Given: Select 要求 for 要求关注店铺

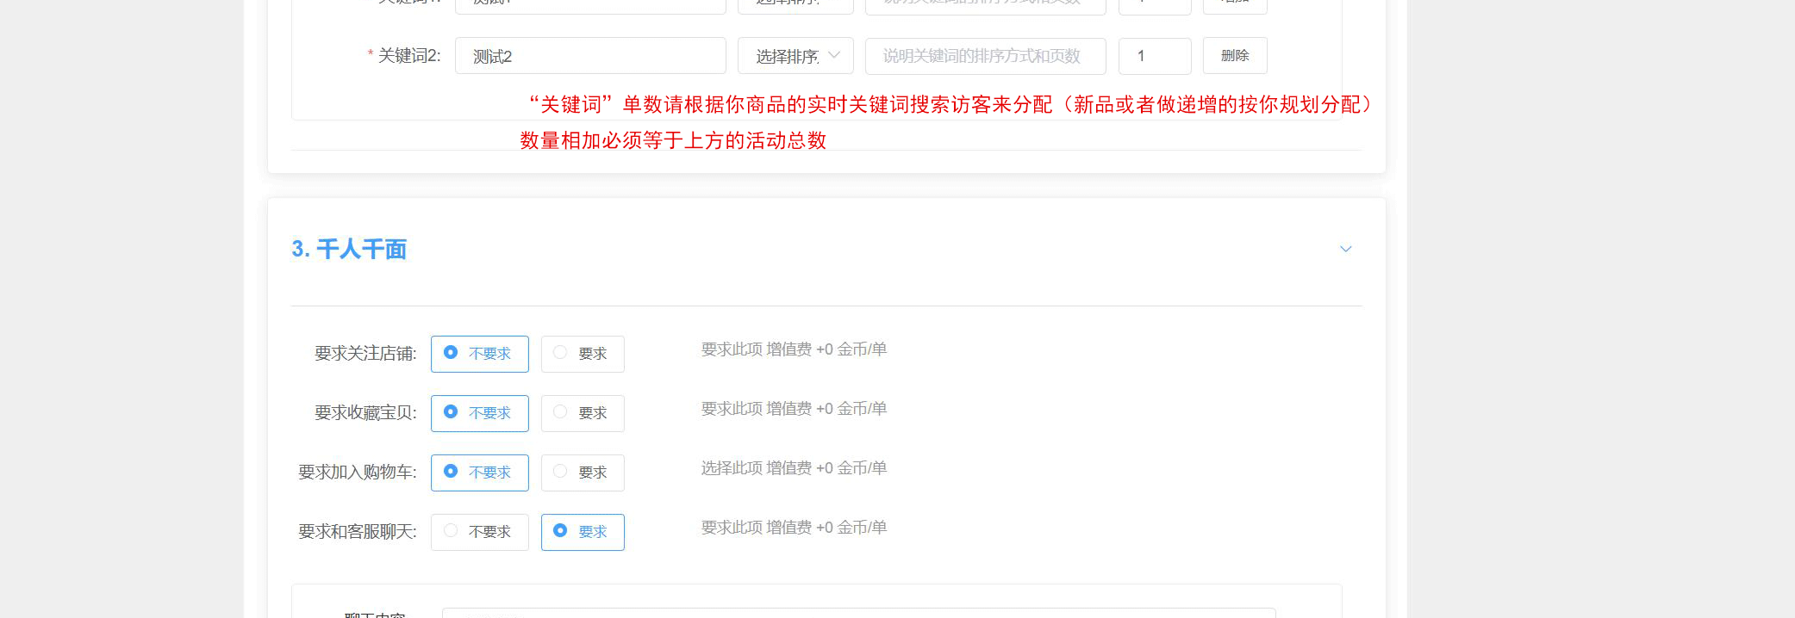Looking at the screenshot, I should click(x=583, y=354).
